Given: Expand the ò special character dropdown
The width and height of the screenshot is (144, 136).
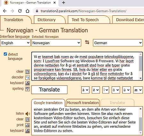Looking at the screenshot, I should point(116,90).
